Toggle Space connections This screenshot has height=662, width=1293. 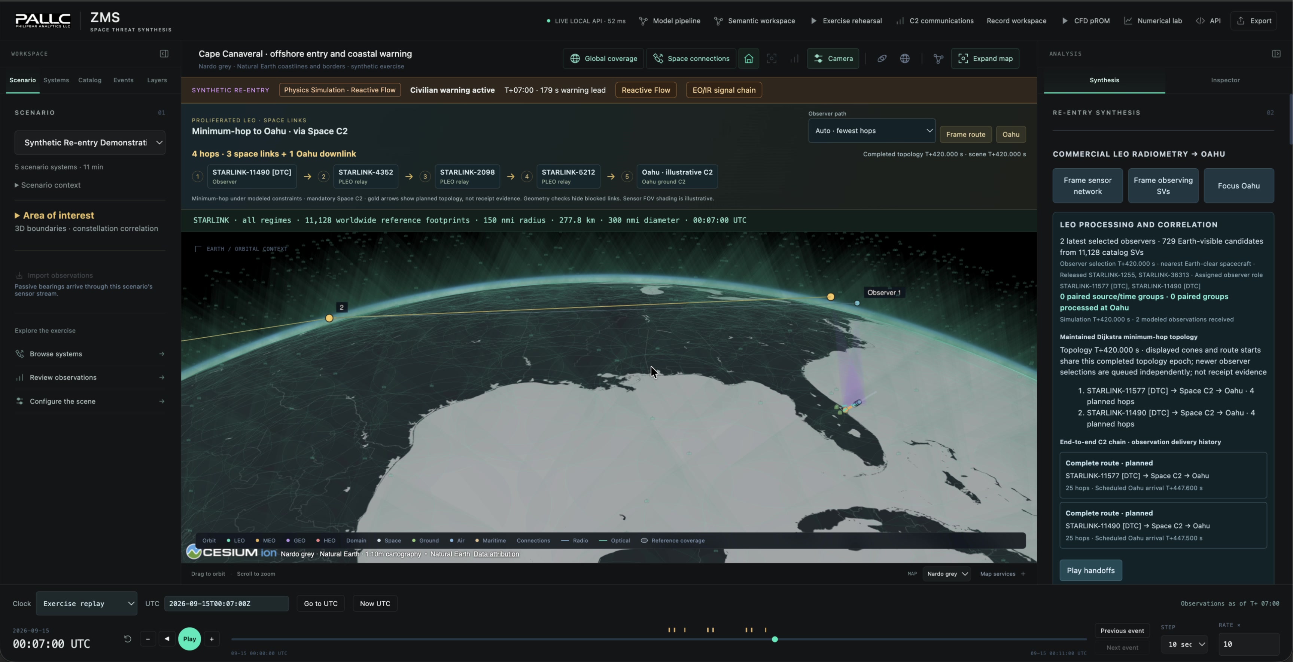(x=691, y=59)
